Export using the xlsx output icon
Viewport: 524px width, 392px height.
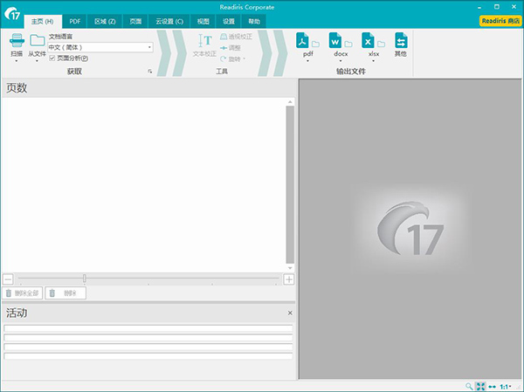pos(368,40)
